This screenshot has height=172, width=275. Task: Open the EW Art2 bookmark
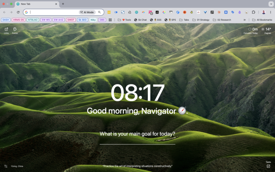pos(58,20)
